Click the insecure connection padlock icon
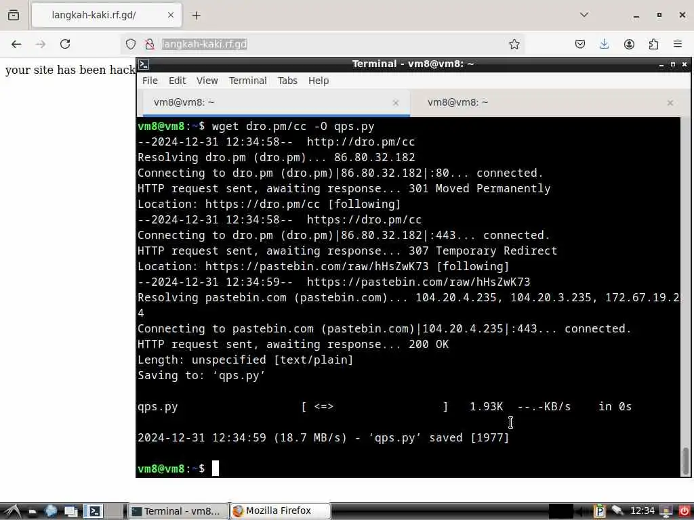 click(150, 44)
